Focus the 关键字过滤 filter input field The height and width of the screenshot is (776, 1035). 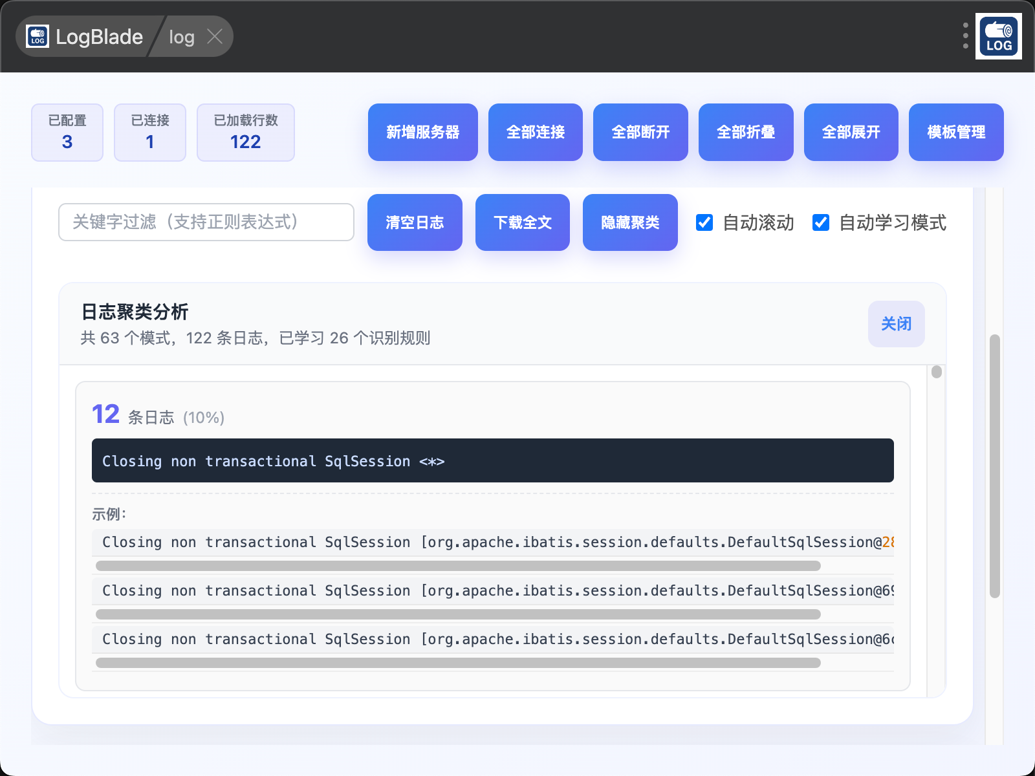coord(206,222)
